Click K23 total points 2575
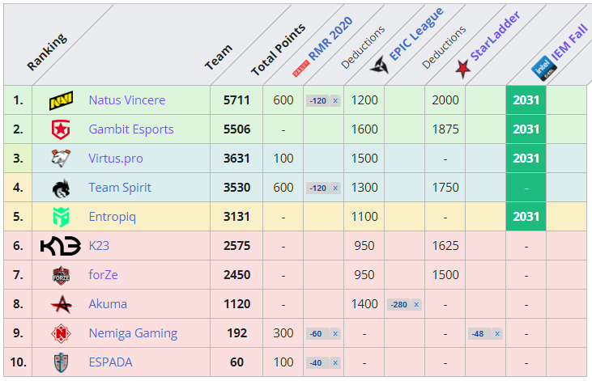592x381 pixels. 236,246
